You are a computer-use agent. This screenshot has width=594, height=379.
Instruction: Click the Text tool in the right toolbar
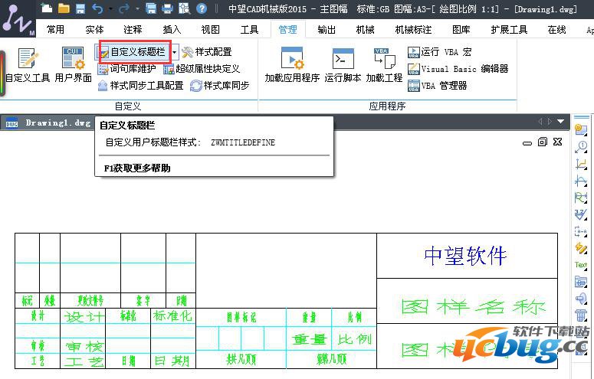(x=580, y=265)
